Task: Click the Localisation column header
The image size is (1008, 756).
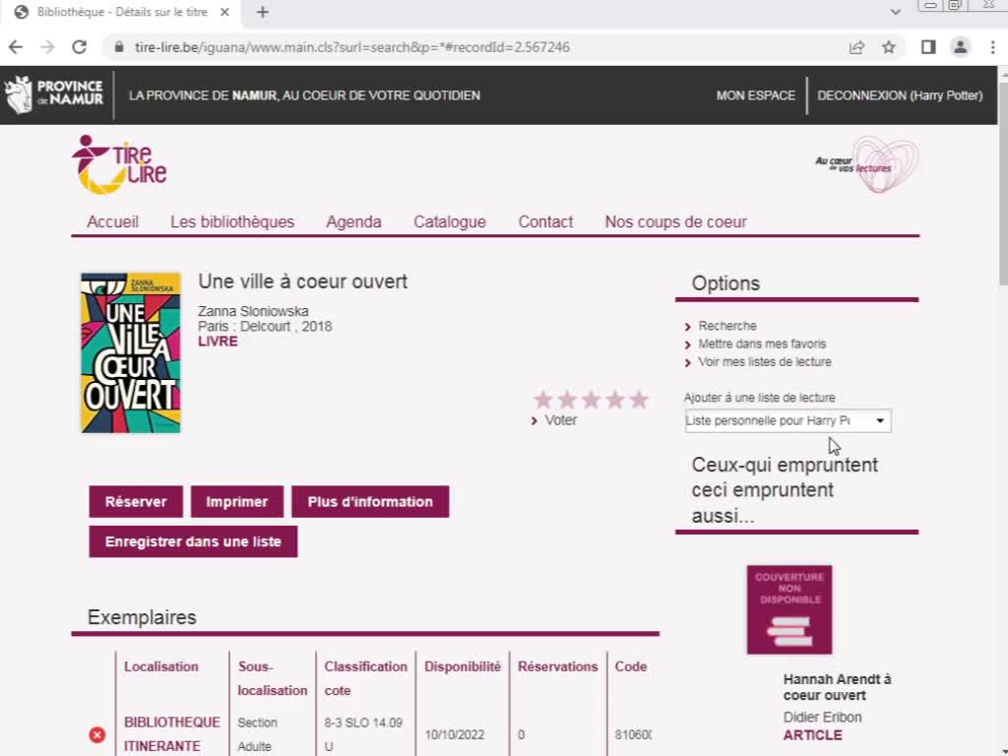Action: 160,666
